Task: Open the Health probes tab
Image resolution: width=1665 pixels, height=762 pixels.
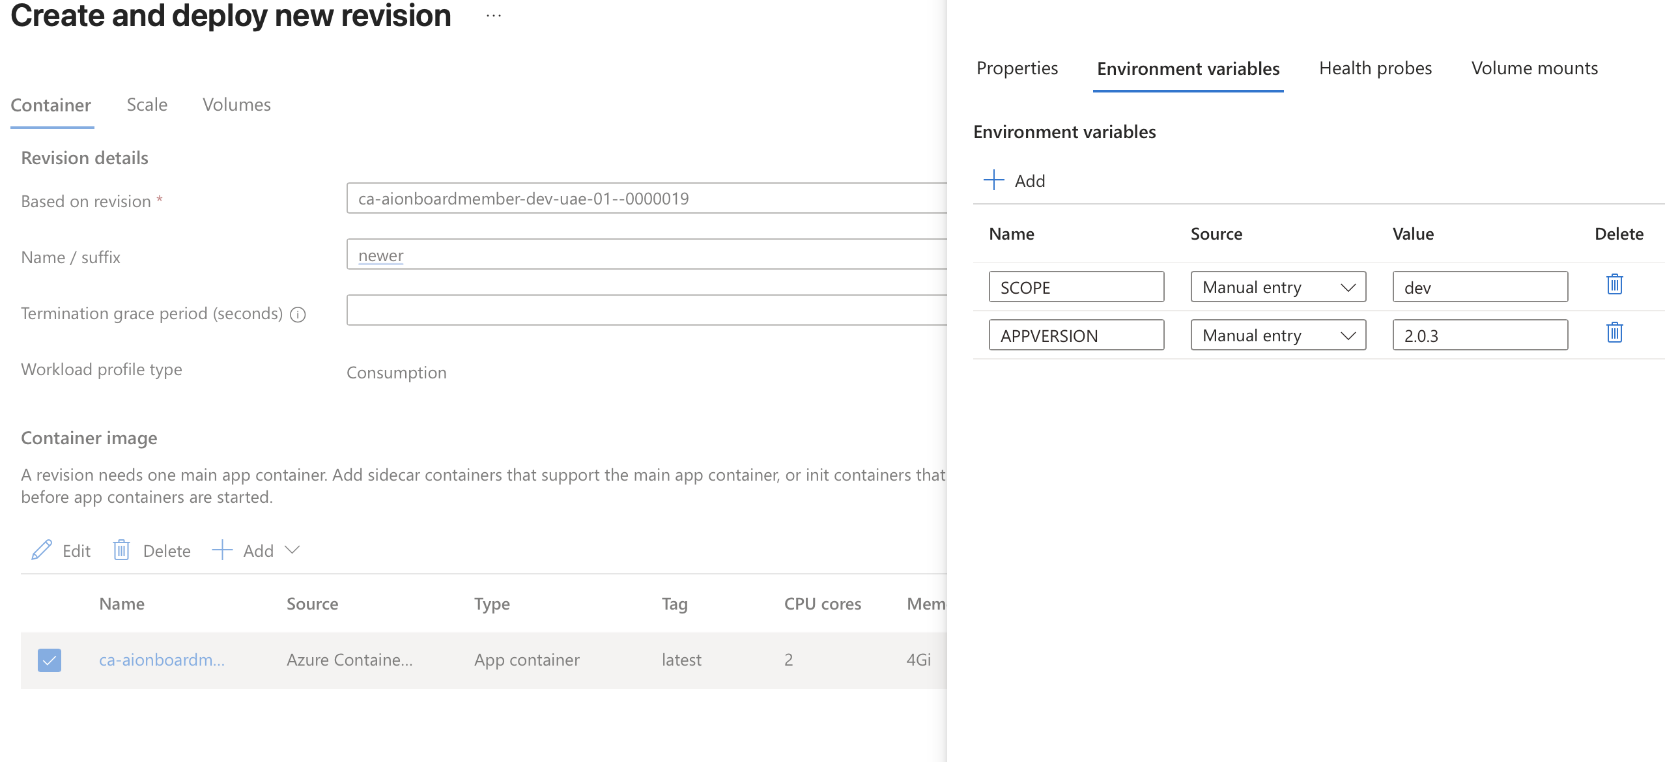Action: [1375, 68]
